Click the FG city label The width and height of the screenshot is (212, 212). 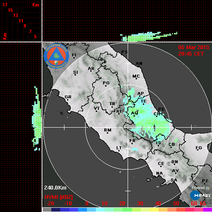pos(199,148)
